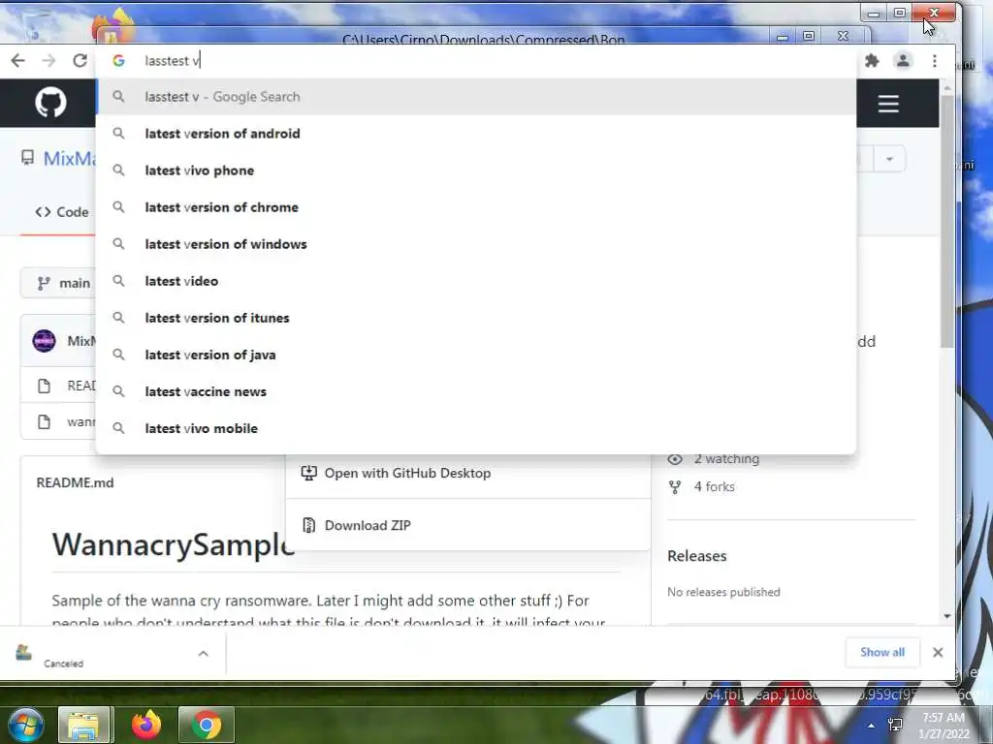Click 'Open with GitHub Desktop'
The image size is (993, 744).
pyautogui.click(x=407, y=473)
